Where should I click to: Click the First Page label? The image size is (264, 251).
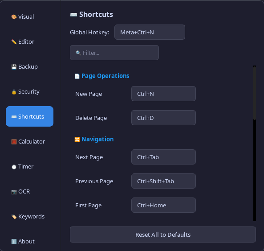click(x=89, y=206)
